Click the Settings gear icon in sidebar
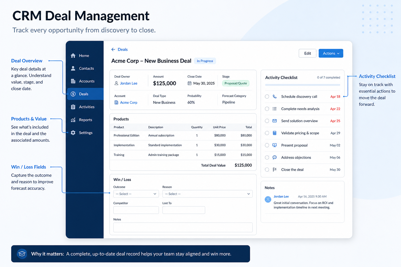The height and width of the screenshot is (267, 401). click(73, 133)
